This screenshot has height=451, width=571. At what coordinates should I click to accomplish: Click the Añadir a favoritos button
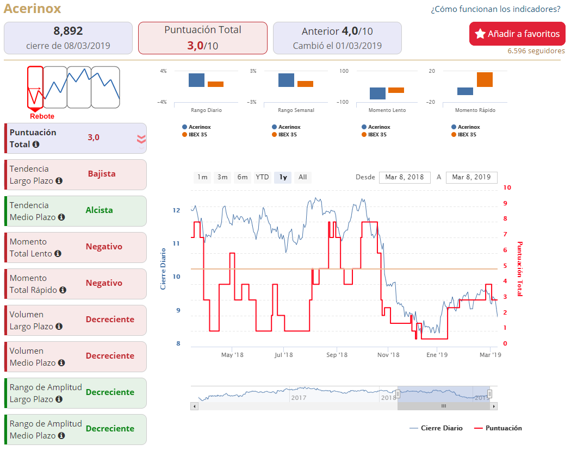tap(517, 34)
